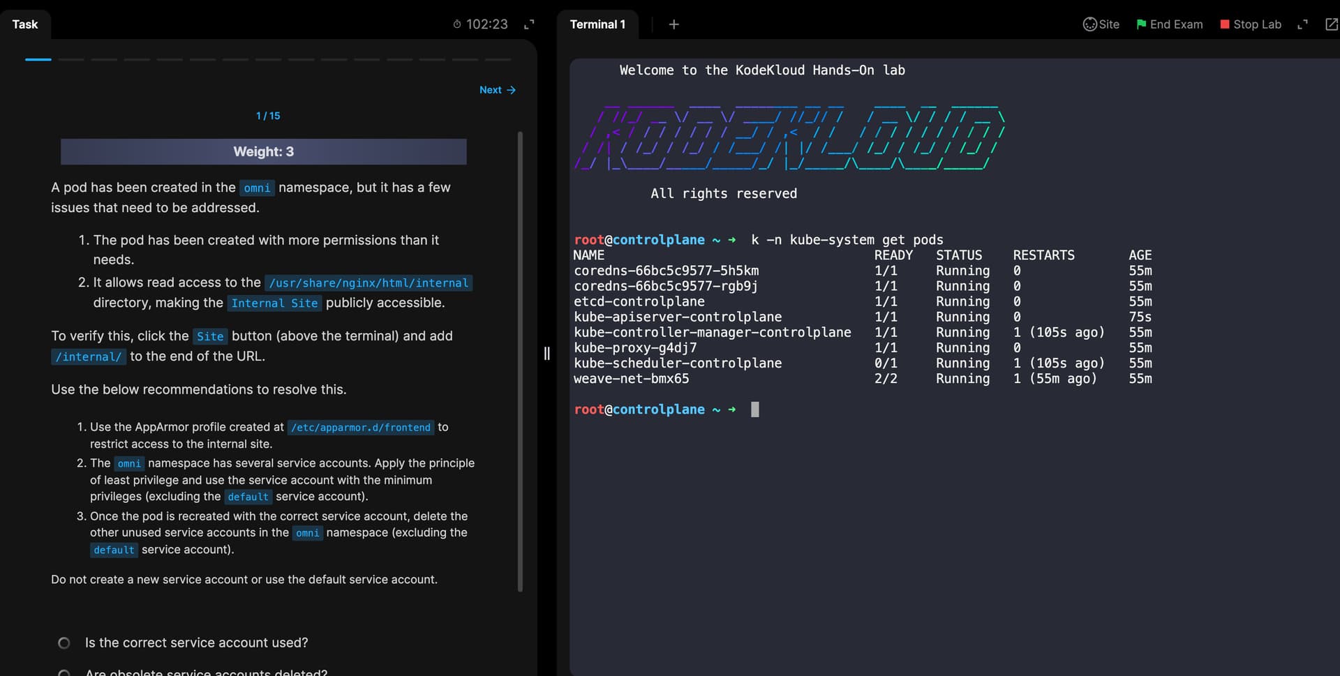
Task: Click the /etc/apparmor.d/frontend path snippet
Action: tap(361, 427)
